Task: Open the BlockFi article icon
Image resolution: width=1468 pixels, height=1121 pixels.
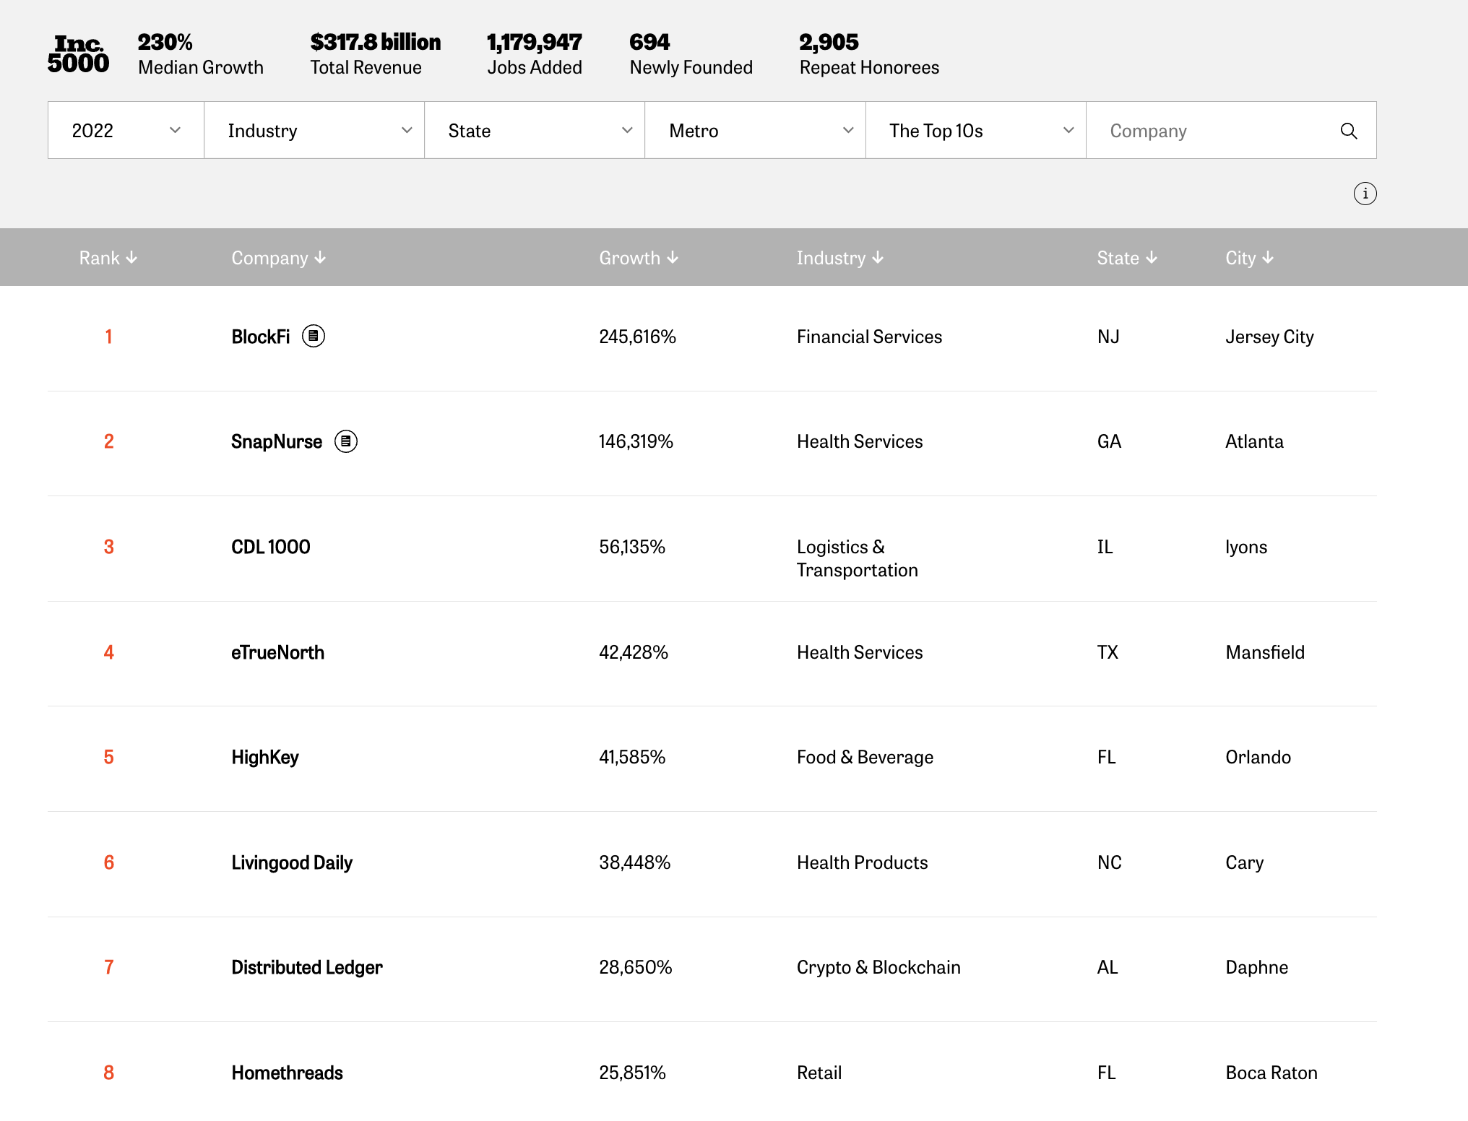Action: click(314, 336)
